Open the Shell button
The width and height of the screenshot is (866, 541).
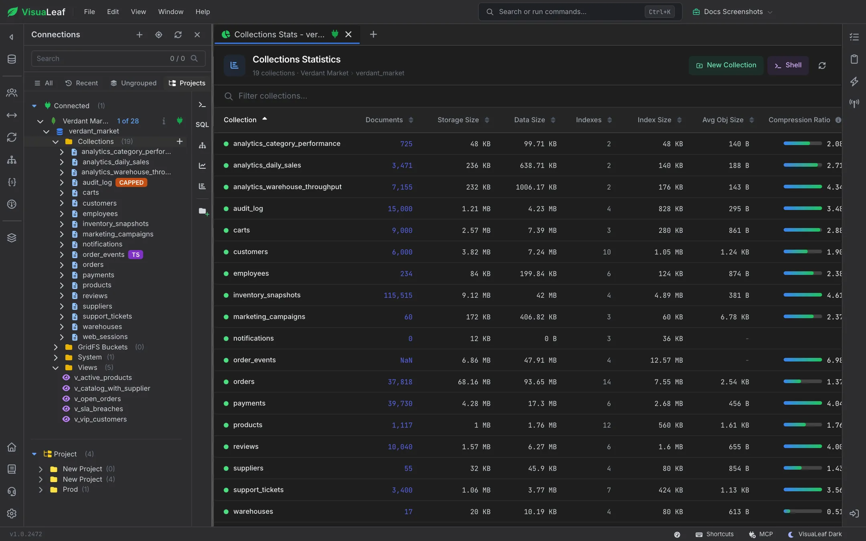788,65
